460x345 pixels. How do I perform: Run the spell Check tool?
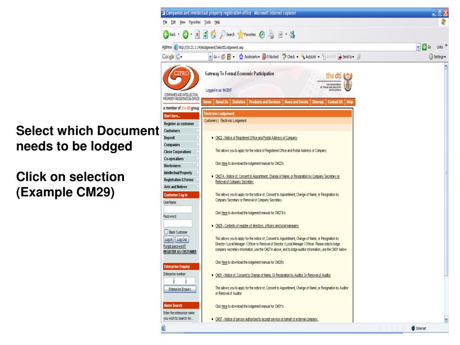click(x=290, y=57)
